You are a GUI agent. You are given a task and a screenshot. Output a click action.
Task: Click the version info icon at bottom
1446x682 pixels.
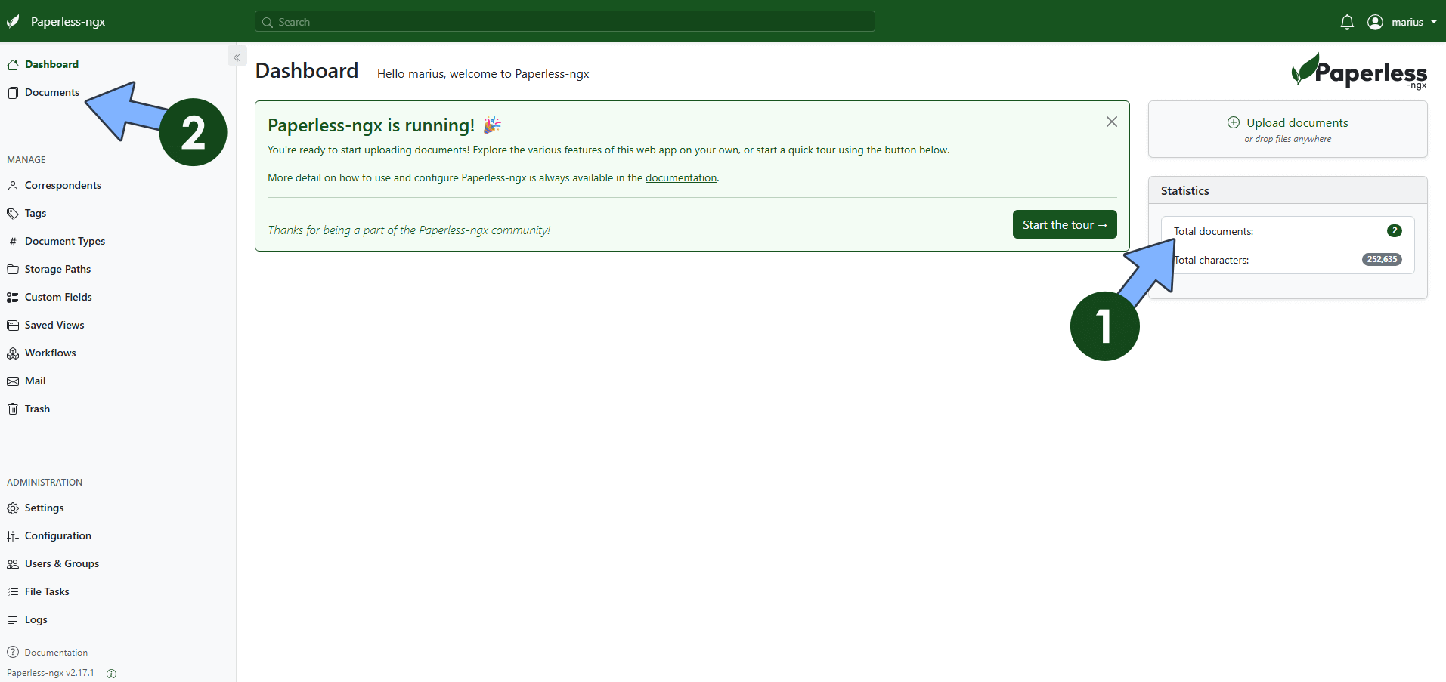pyautogui.click(x=112, y=674)
